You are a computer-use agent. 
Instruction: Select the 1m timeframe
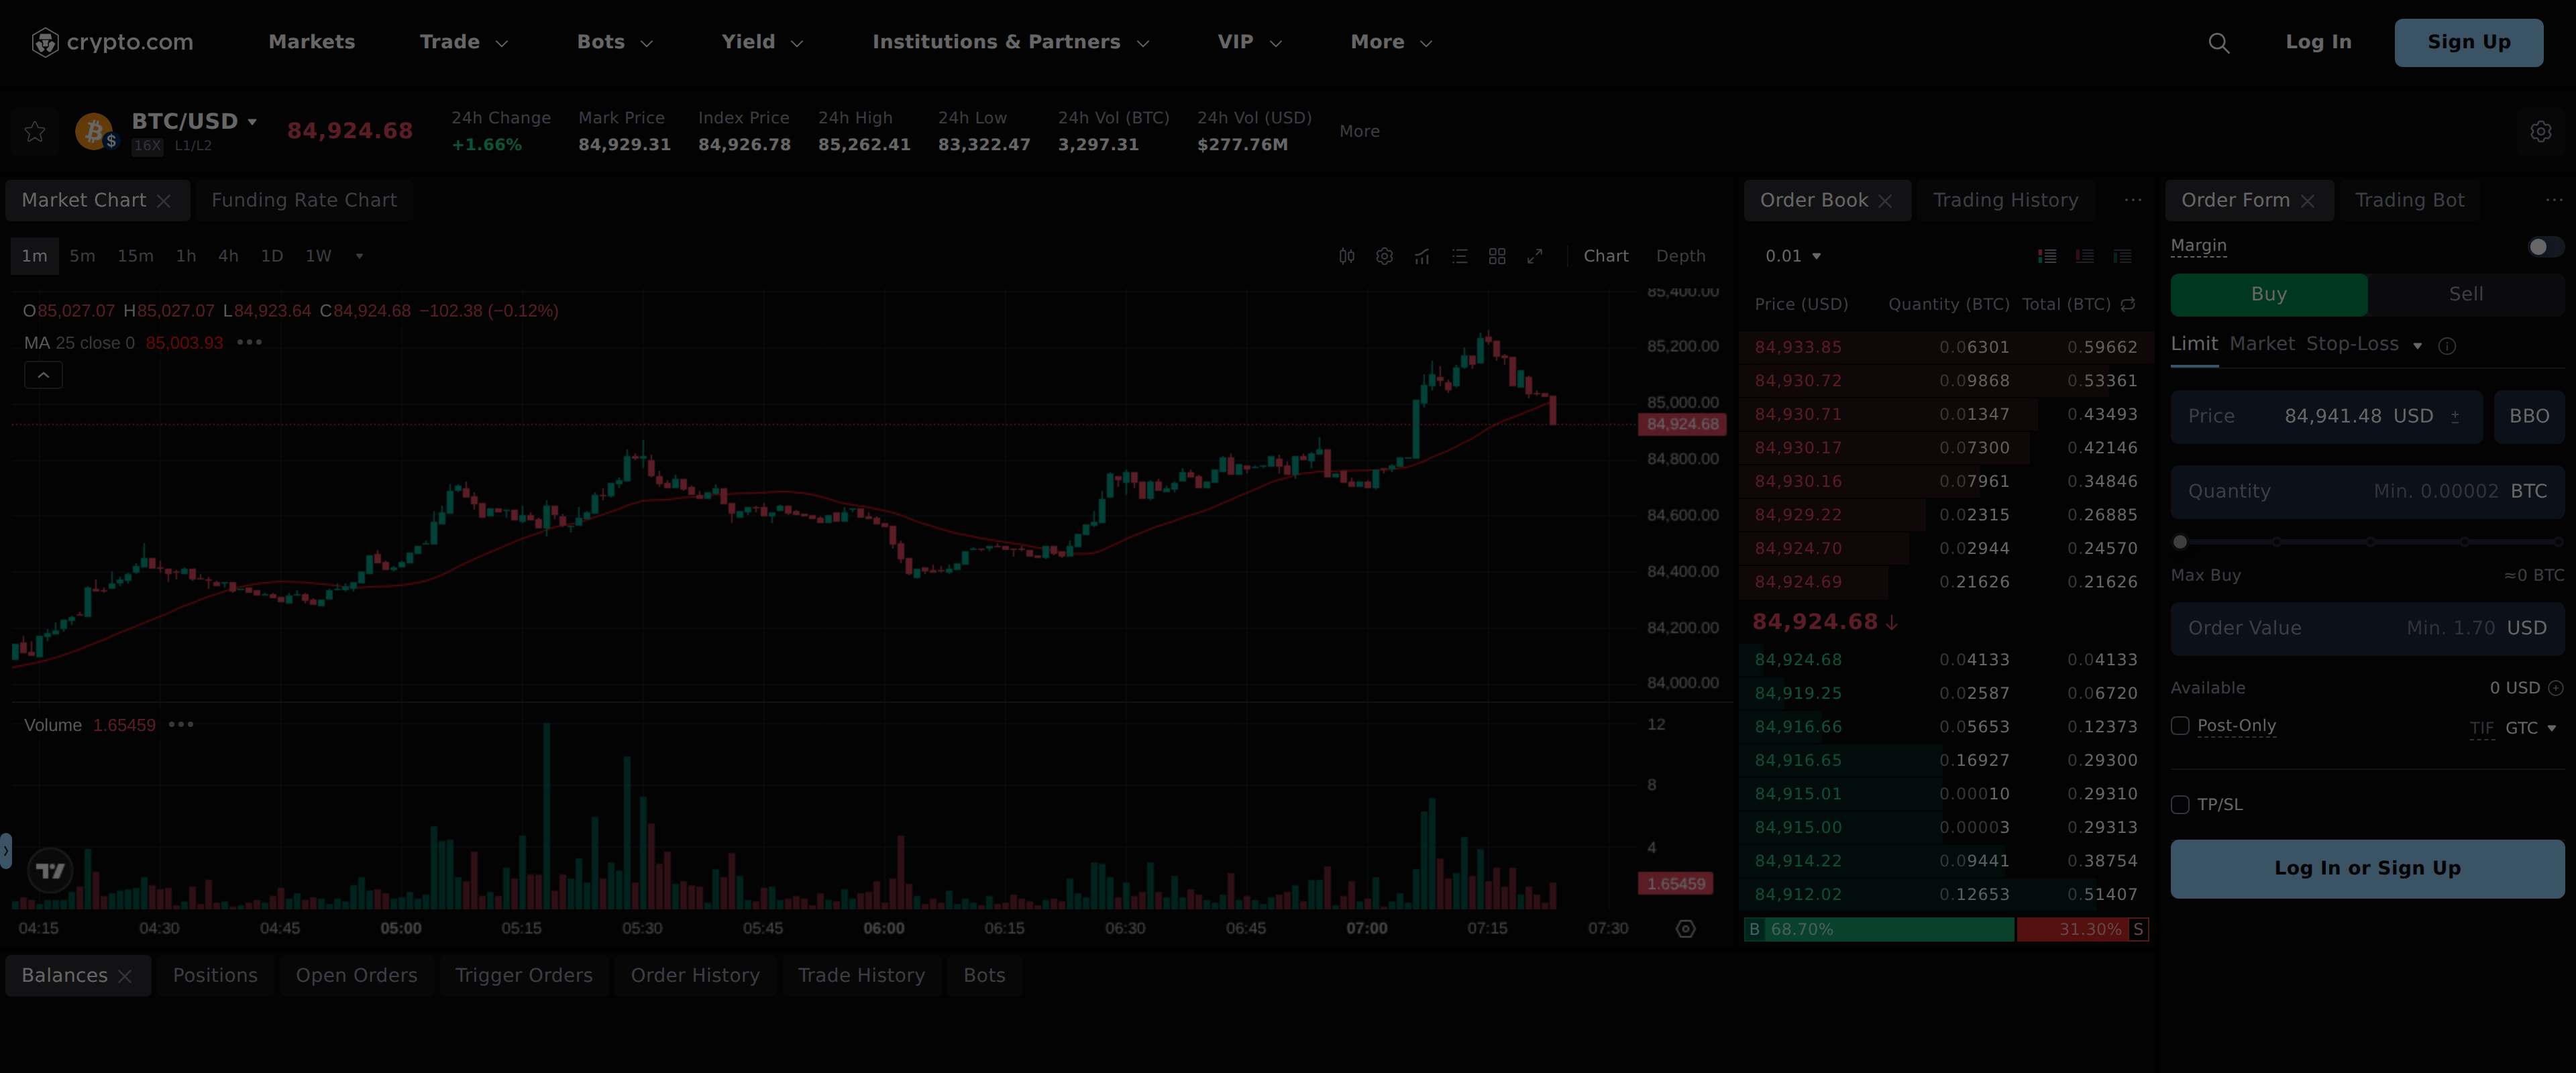click(35, 256)
